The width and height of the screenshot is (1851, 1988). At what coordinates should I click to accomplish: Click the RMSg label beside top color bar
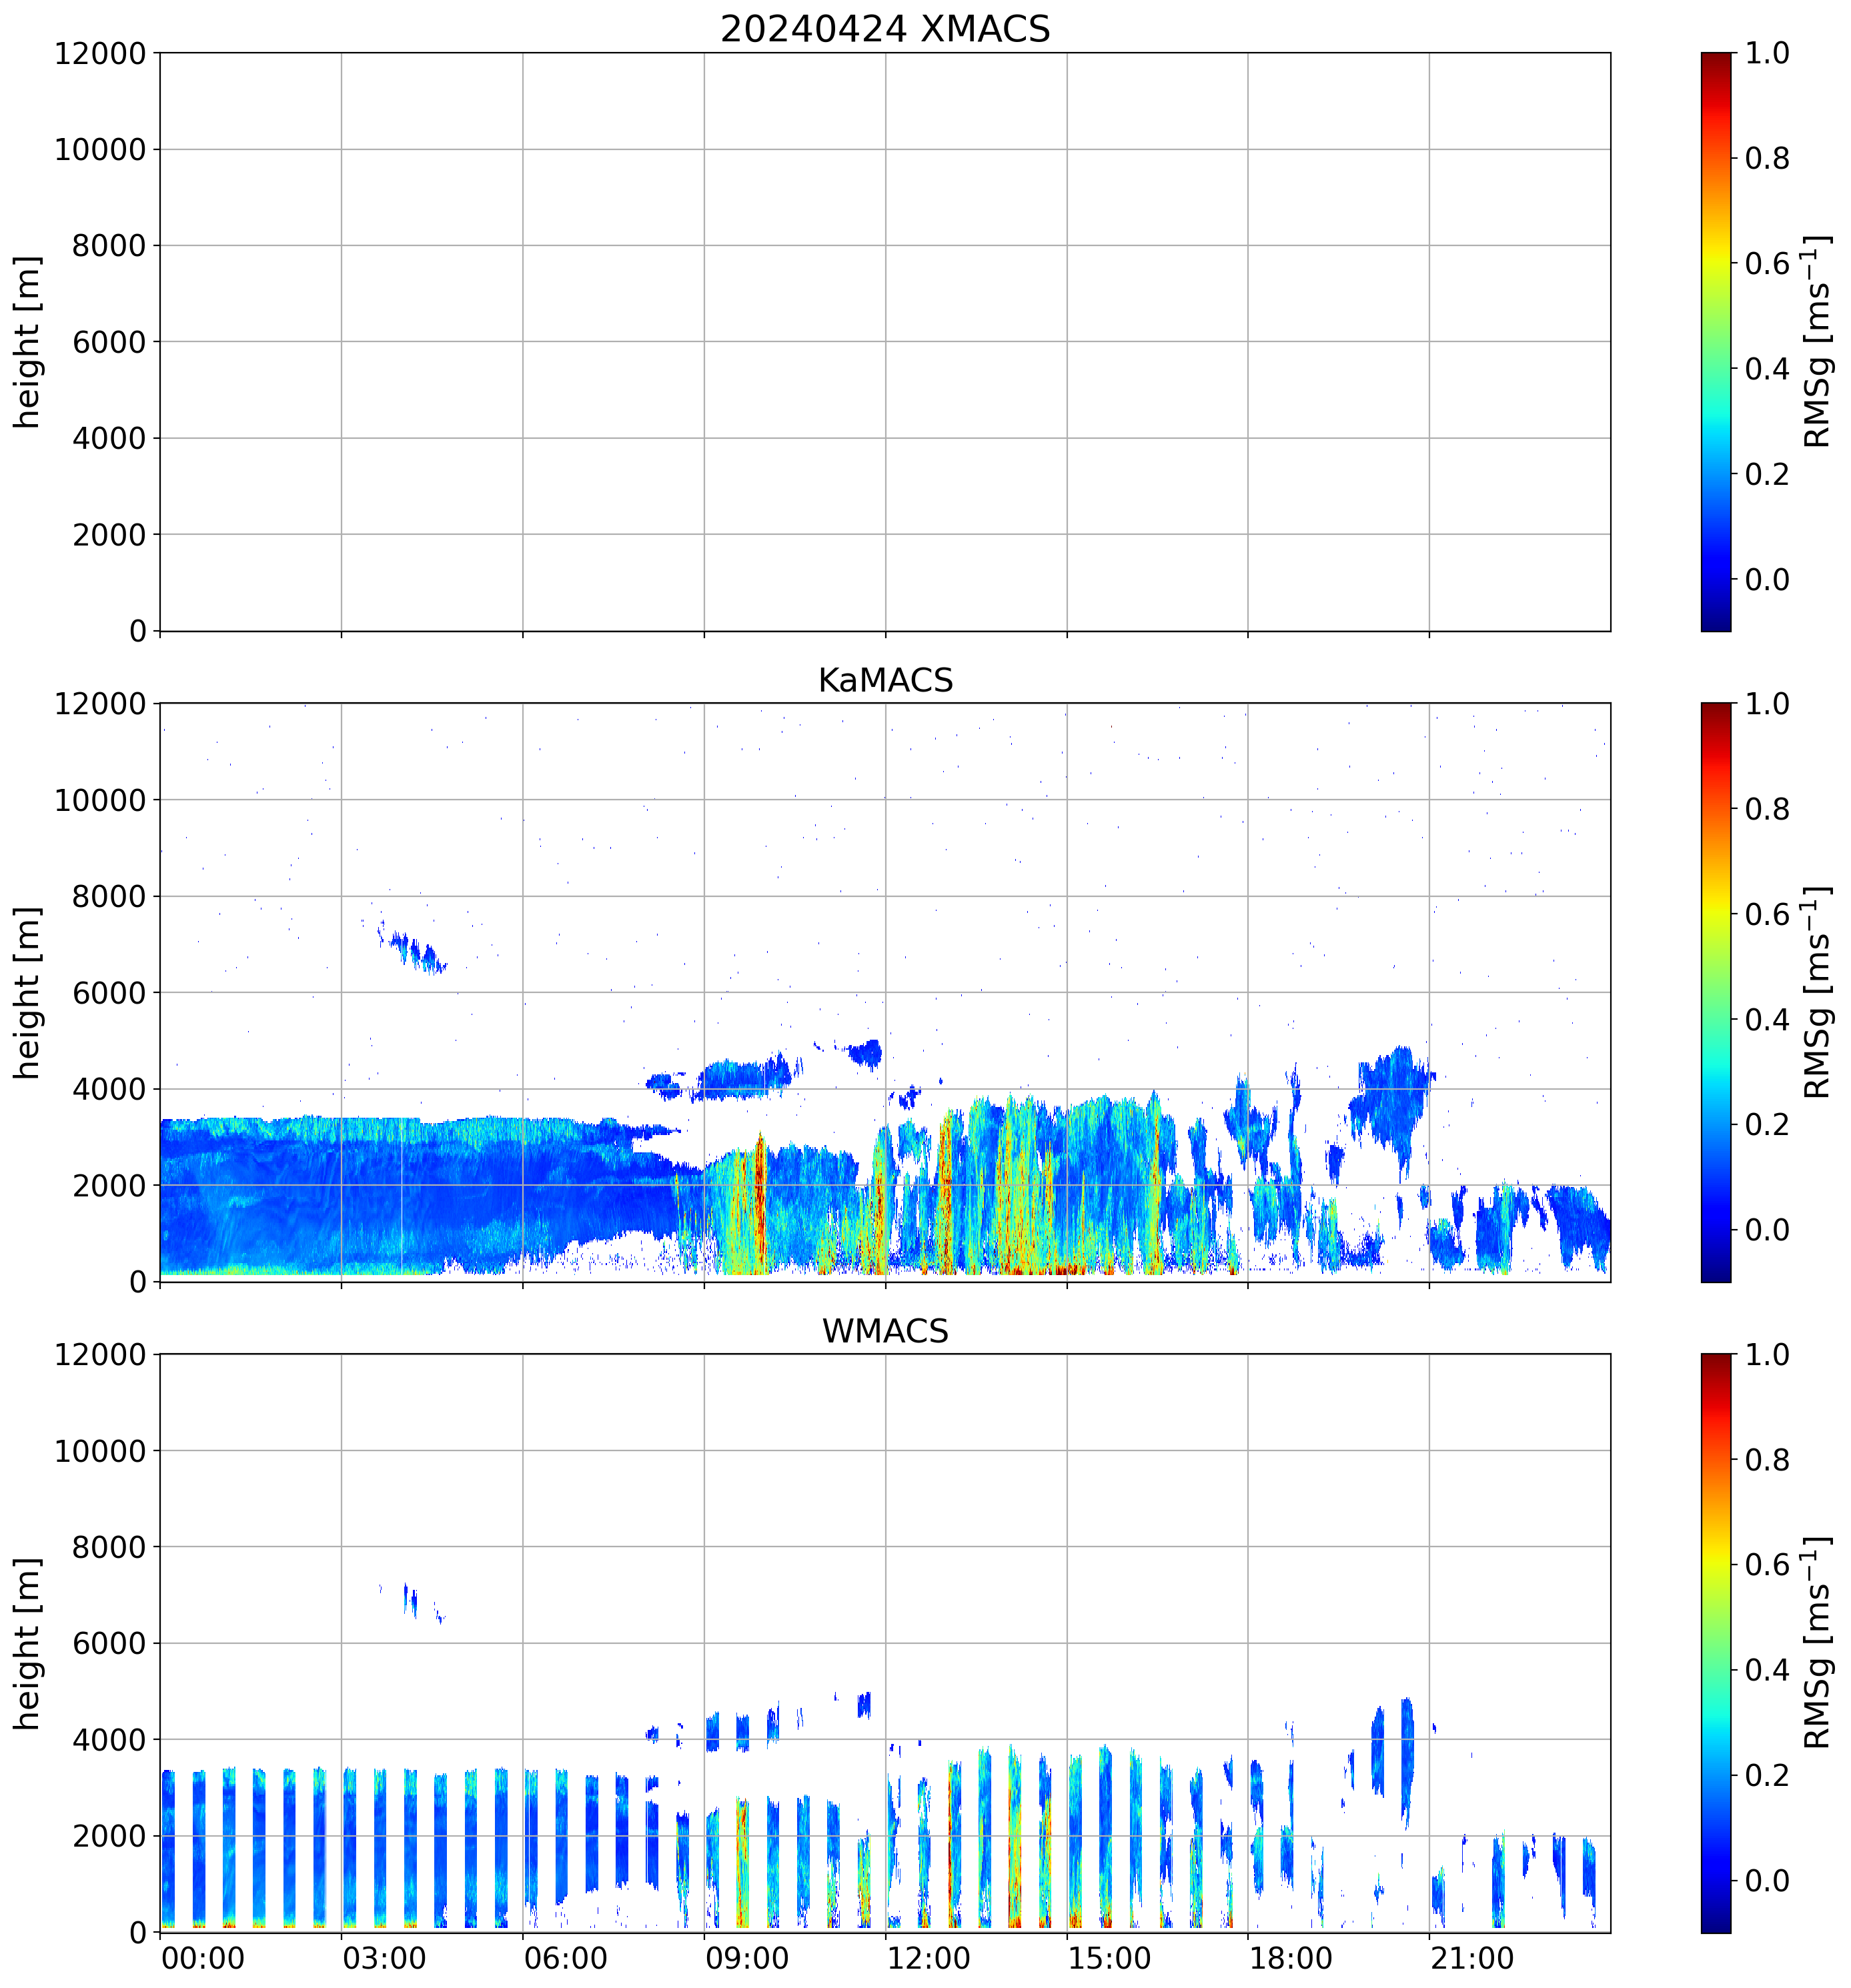pyautogui.click(x=1817, y=341)
